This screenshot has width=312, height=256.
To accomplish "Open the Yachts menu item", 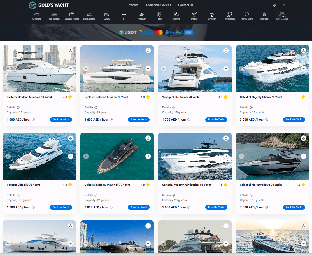I will (x=134, y=5).
